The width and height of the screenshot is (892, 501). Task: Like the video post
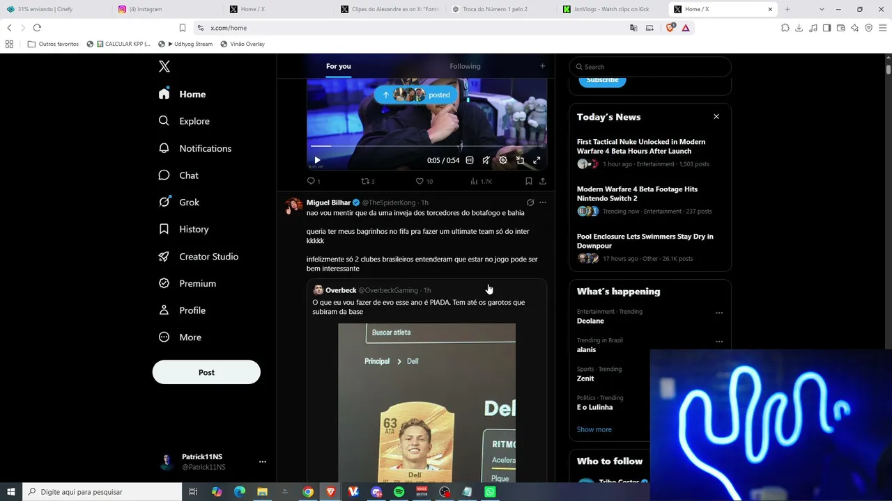(x=424, y=181)
